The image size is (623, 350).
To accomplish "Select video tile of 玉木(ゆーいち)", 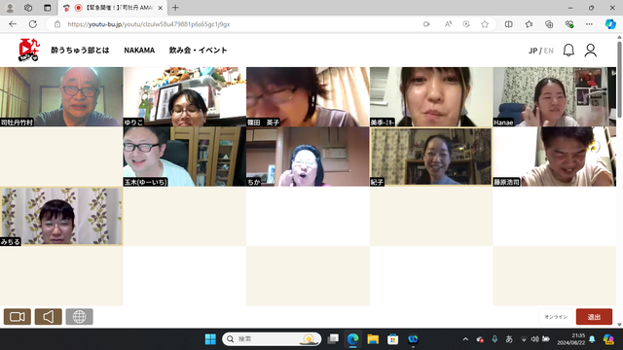I will coord(184,157).
